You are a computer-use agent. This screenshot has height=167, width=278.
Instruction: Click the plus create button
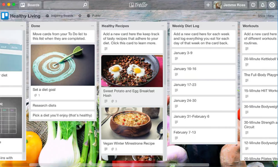208,5
